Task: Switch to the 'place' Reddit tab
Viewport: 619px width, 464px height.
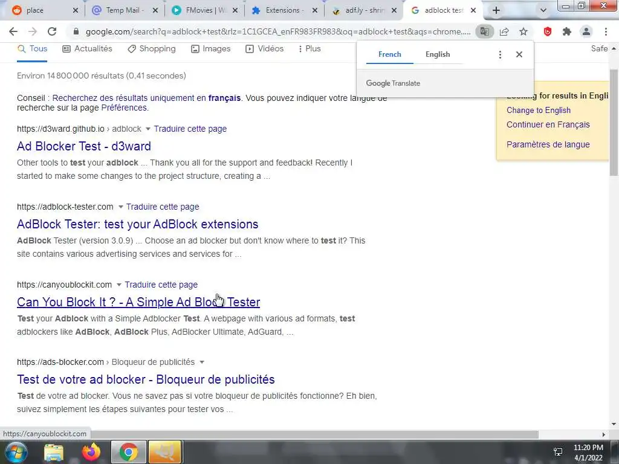Action: tap(39, 10)
